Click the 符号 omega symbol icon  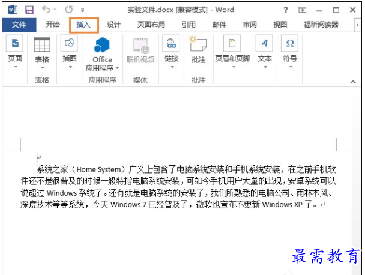[290, 43]
